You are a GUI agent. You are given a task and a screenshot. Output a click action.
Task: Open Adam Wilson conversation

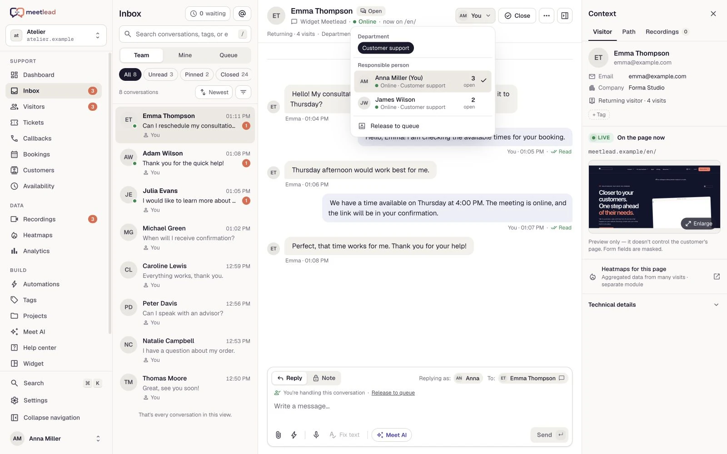click(x=185, y=163)
